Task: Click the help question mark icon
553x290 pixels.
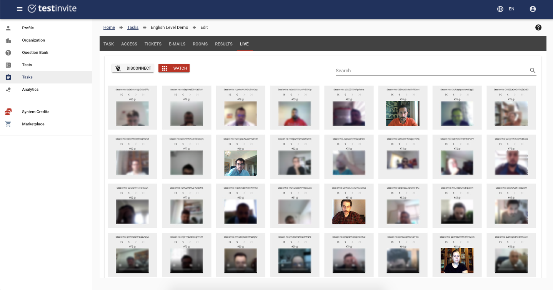Action: pyautogui.click(x=538, y=27)
